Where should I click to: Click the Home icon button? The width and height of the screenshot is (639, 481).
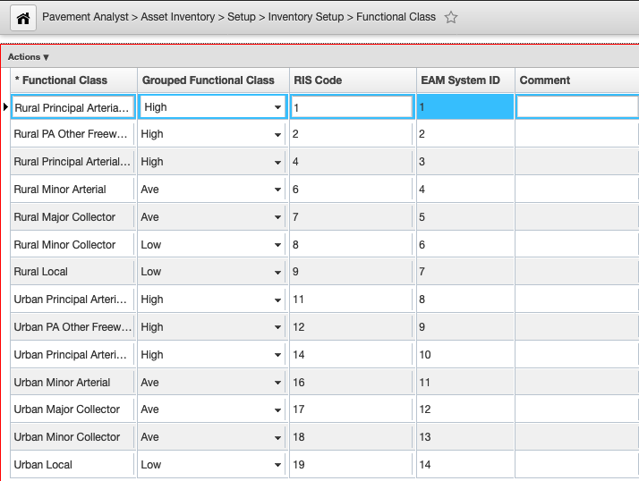click(x=23, y=17)
